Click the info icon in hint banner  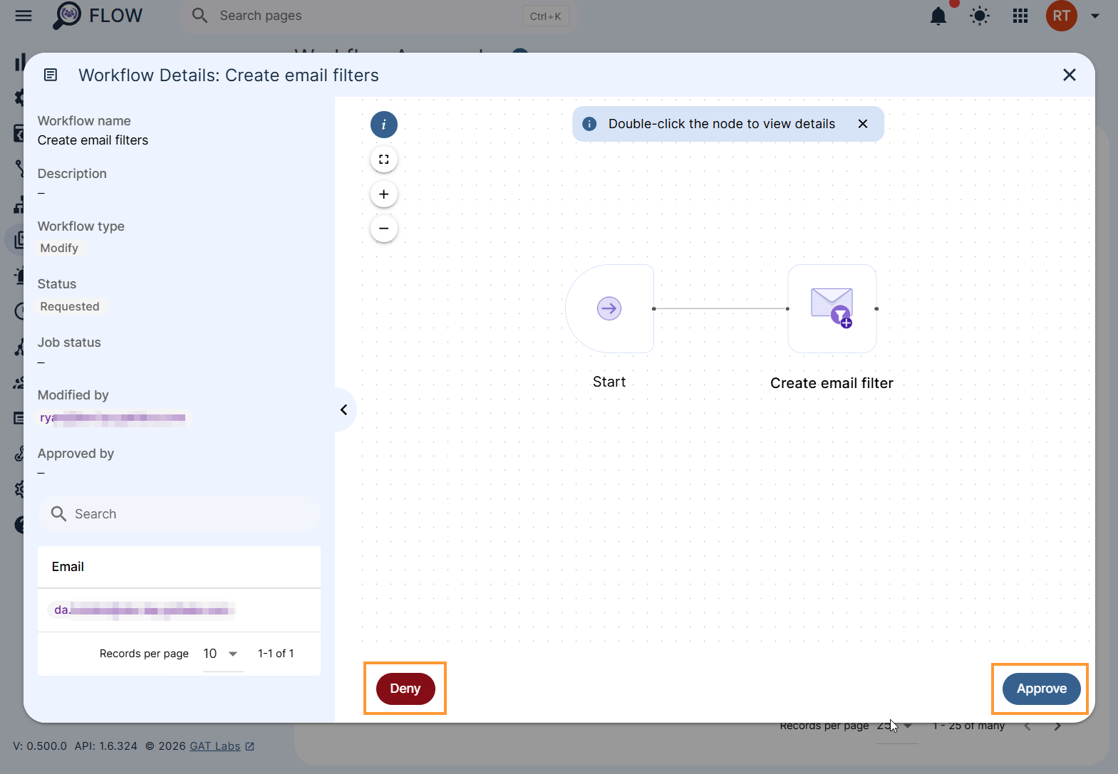[589, 124]
